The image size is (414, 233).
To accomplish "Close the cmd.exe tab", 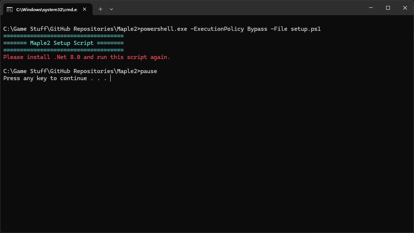I will tap(86, 9).
